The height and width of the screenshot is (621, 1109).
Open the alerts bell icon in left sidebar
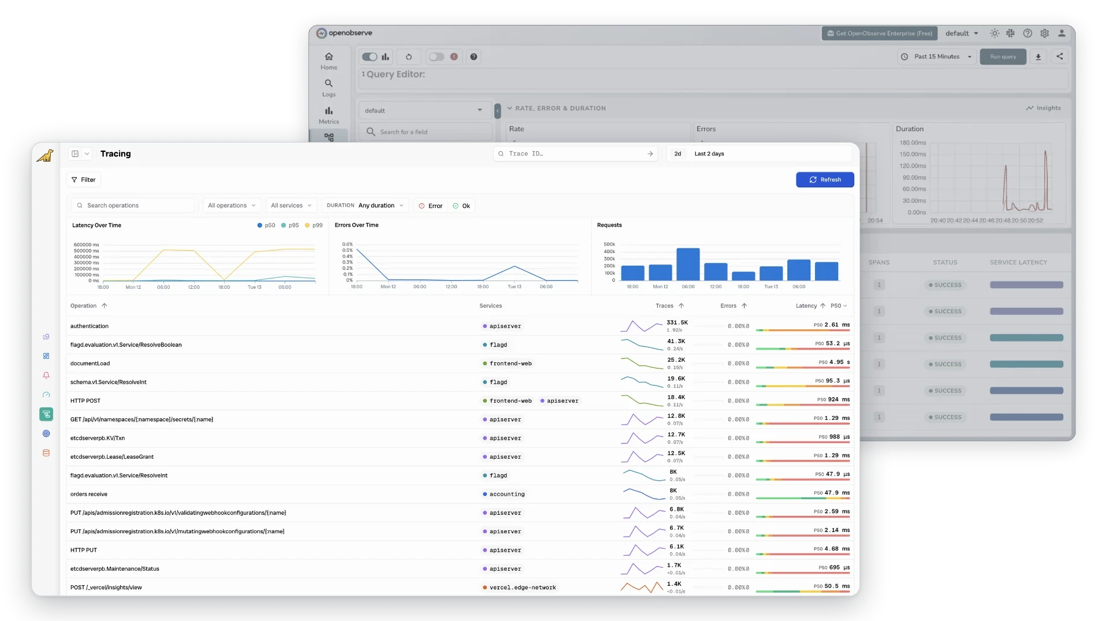point(46,375)
